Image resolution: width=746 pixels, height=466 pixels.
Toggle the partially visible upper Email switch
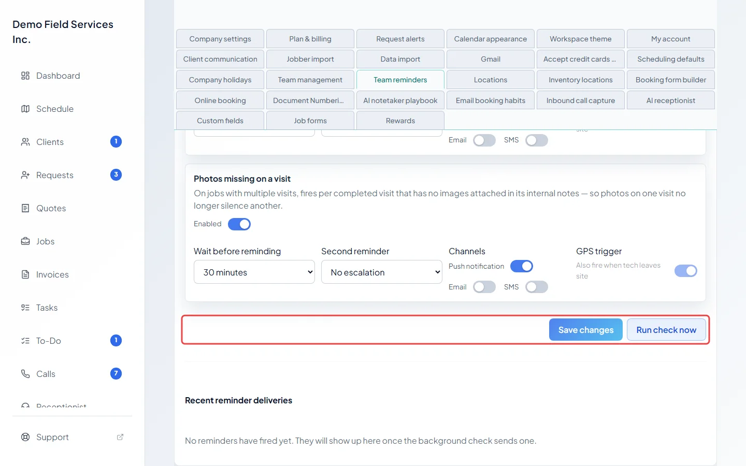(484, 140)
